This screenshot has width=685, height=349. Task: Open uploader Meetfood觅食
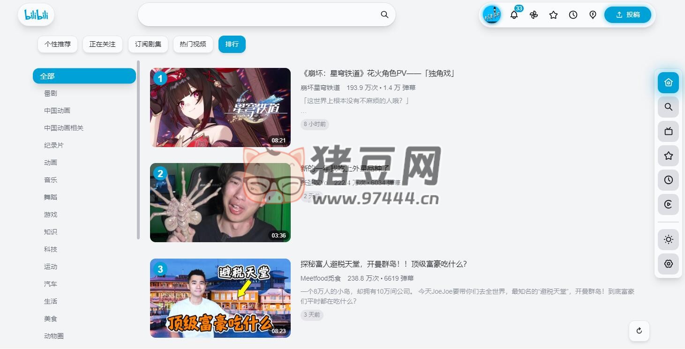(x=321, y=278)
